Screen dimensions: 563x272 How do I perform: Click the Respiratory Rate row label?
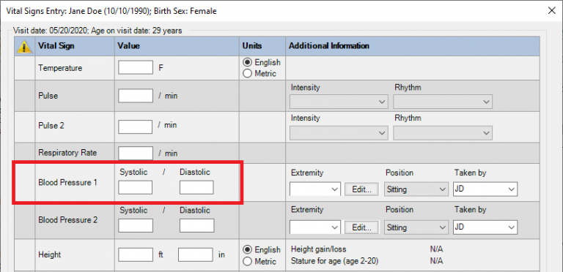(68, 153)
